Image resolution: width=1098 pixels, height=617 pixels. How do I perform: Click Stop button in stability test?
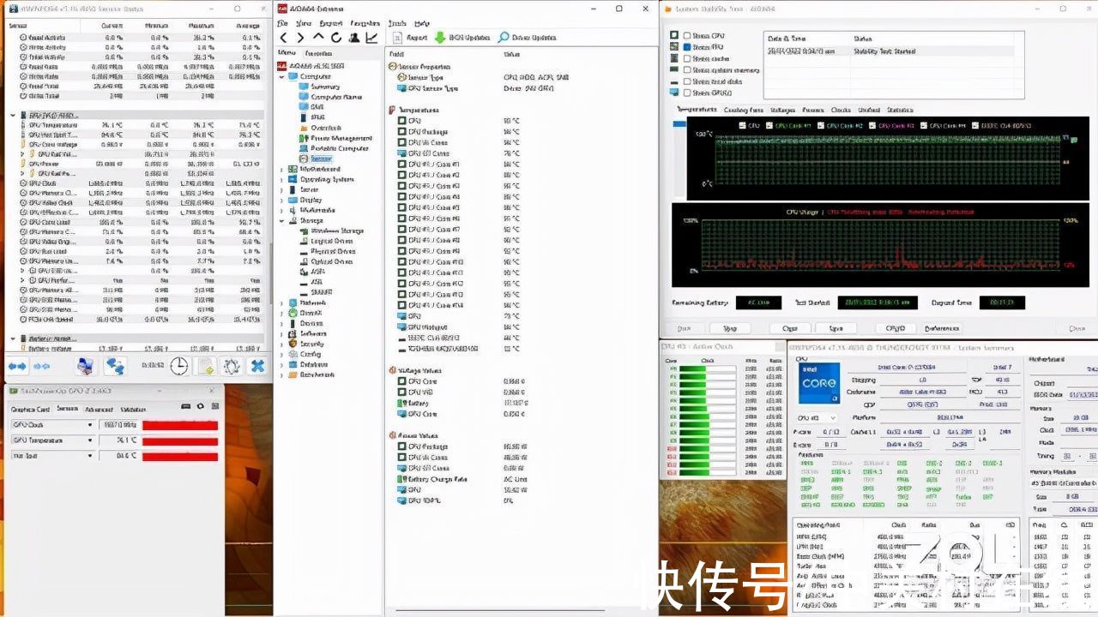[729, 328]
